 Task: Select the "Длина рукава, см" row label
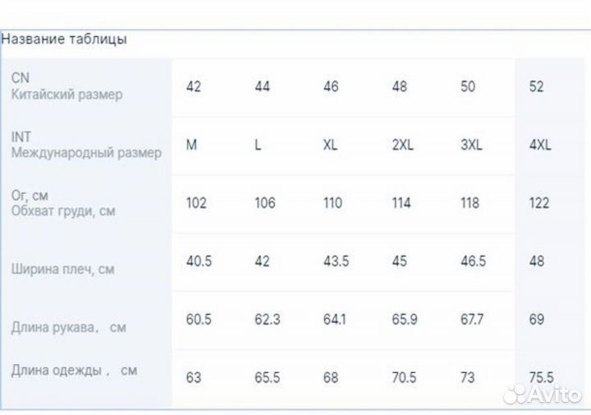coord(69,327)
